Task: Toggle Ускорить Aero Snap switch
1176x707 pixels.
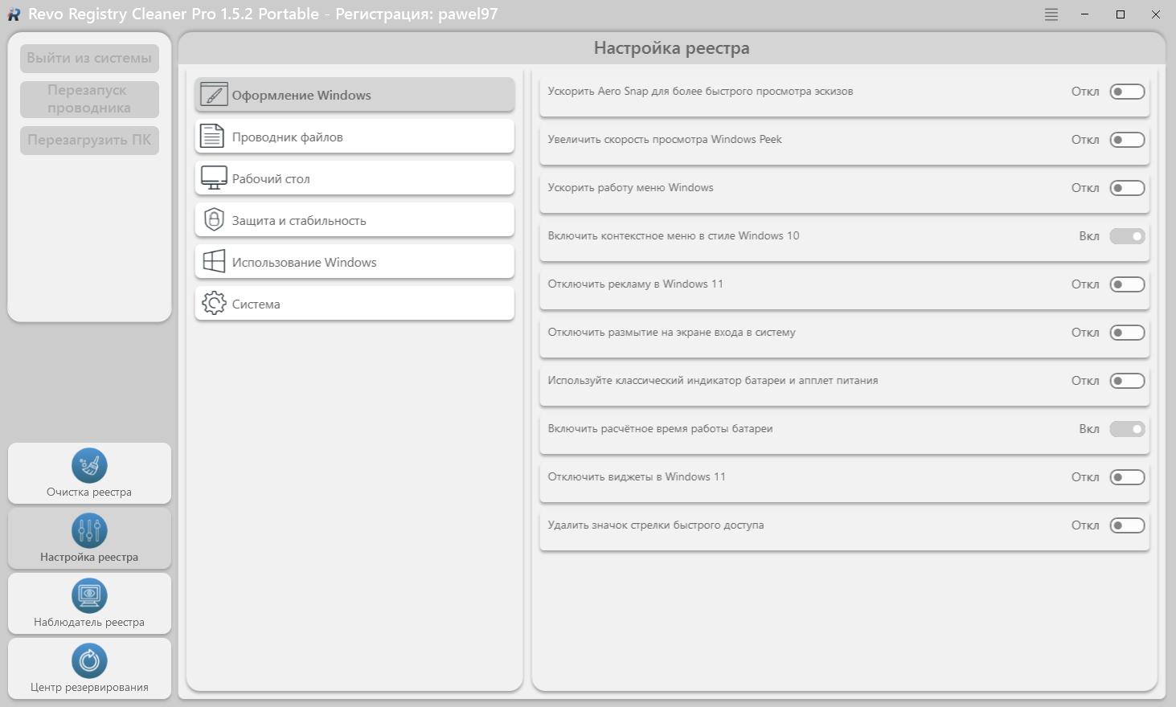Action: click(x=1127, y=92)
